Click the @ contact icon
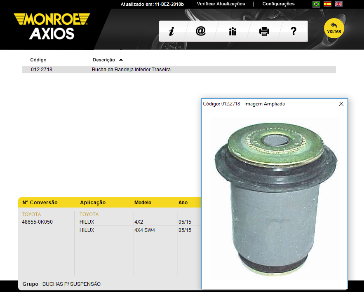The image size is (364, 292). (201, 32)
